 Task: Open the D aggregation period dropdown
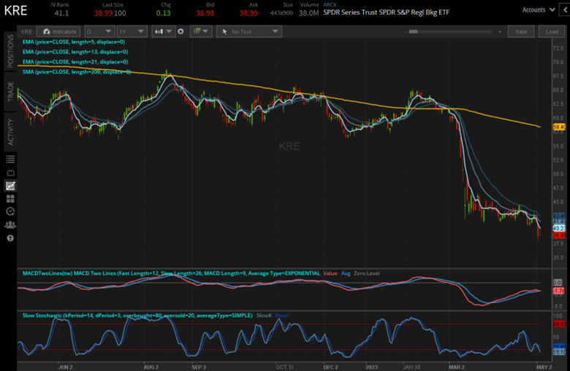click(x=99, y=31)
